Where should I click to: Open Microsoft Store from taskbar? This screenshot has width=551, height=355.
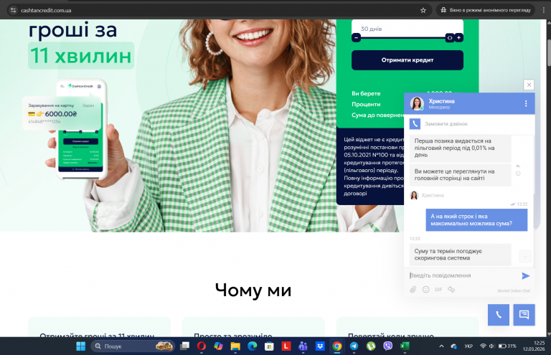(269, 346)
